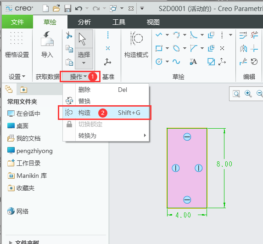Select the Circle sketch tool

click(159, 62)
